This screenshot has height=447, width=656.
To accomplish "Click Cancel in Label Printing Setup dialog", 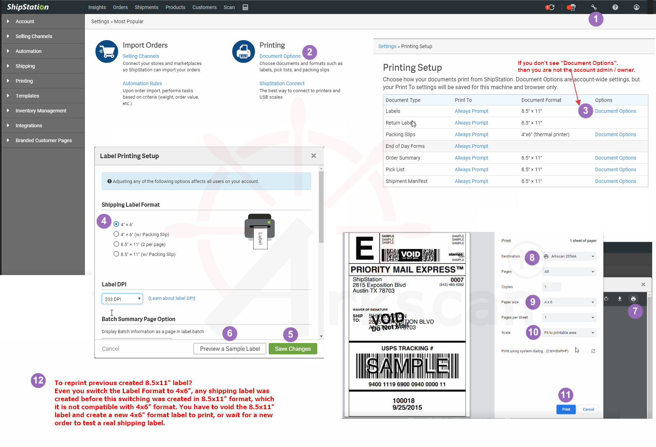I will 110,349.
